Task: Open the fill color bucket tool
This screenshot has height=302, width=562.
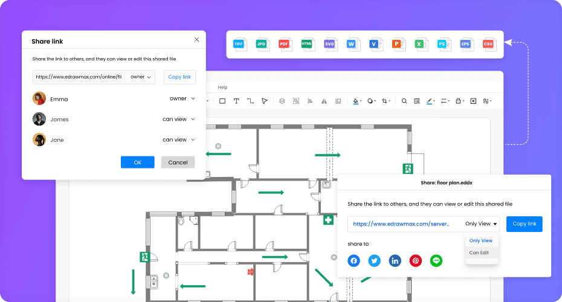Action: coord(356,101)
